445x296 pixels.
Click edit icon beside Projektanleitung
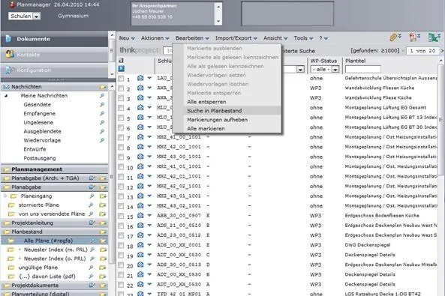coord(92,223)
